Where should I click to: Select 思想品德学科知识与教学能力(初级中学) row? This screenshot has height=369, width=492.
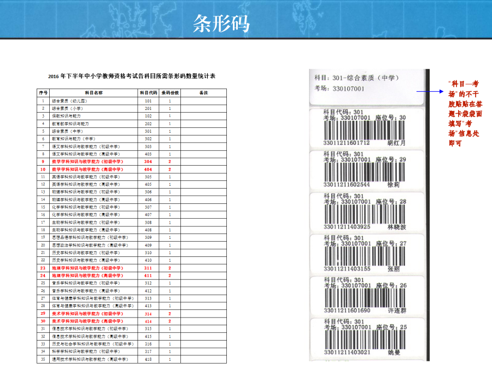tap(132, 238)
